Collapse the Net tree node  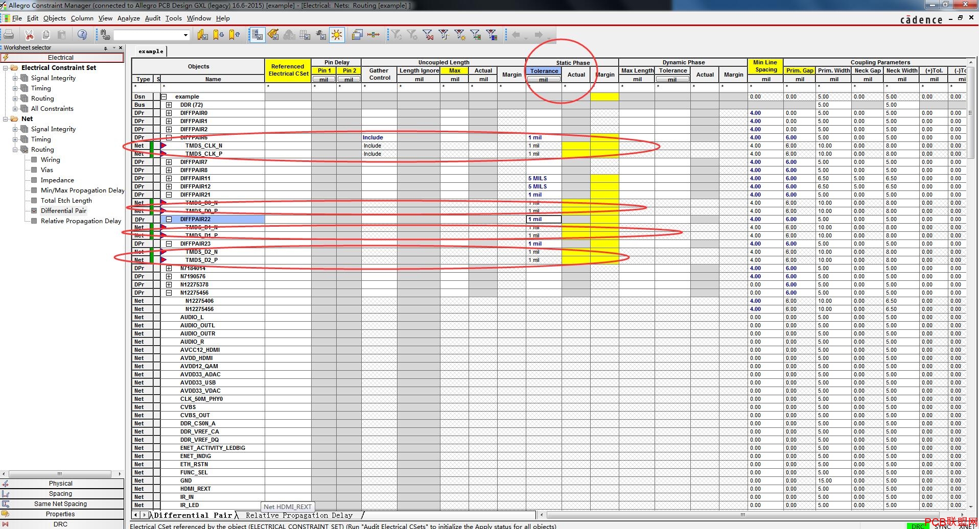(6, 119)
